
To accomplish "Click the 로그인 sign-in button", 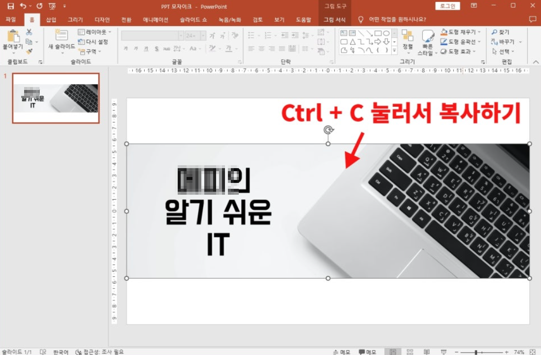I will pyautogui.click(x=447, y=6).
